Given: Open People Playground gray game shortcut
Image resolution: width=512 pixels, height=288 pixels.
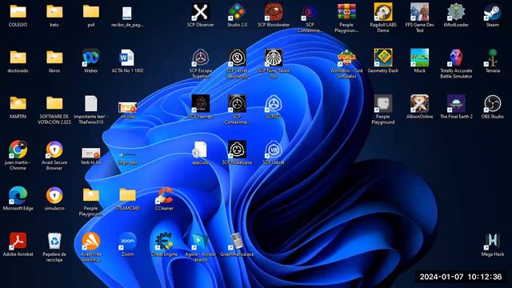Looking at the screenshot, I should tap(383, 103).
